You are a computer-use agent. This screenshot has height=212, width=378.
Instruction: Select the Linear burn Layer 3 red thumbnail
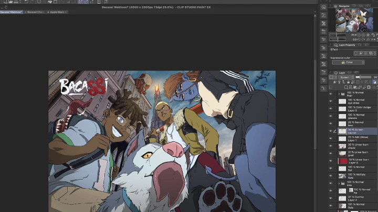click(x=342, y=161)
